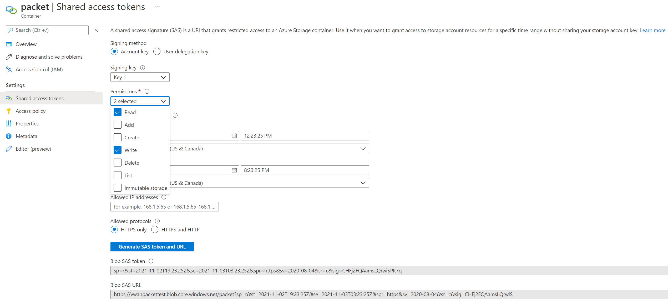668x304 pixels.
Task: Click the Properties icon
Action: 8,124
